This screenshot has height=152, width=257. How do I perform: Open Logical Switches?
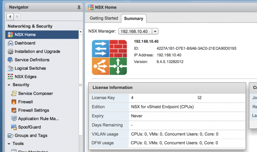click(30, 68)
